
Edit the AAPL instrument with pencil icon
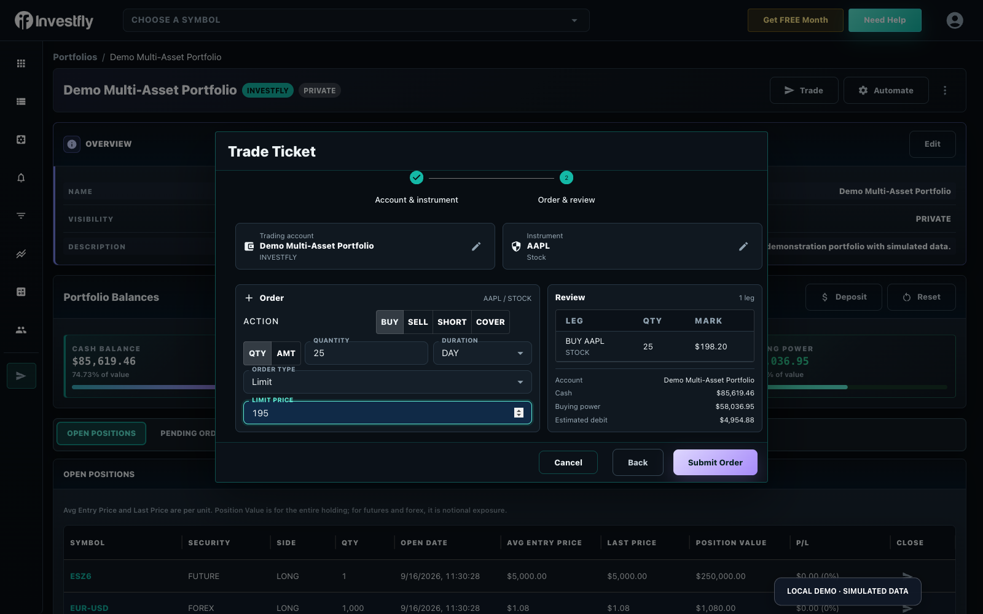tap(743, 246)
